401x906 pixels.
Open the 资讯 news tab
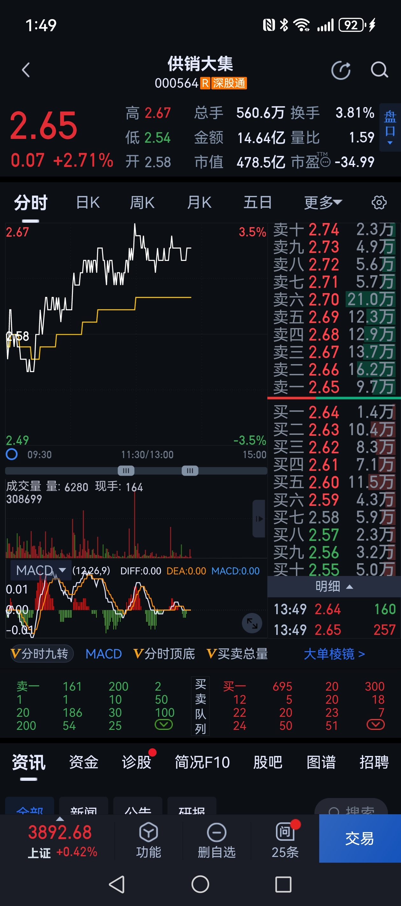(x=29, y=762)
